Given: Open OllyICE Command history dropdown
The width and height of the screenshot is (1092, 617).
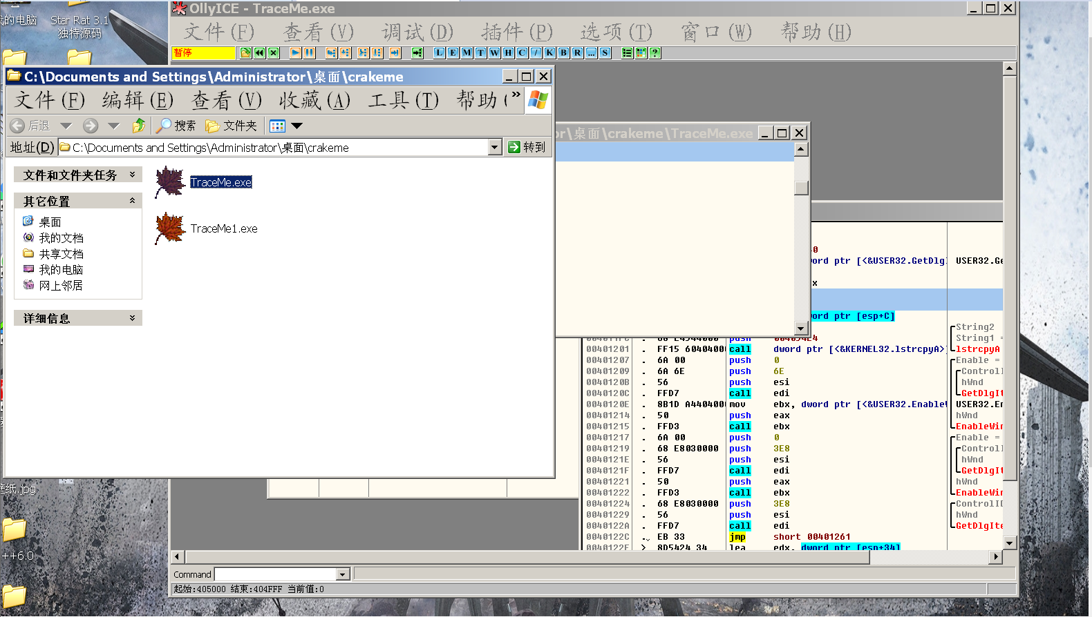Looking at the screenshot, I should tap(343, 574).
